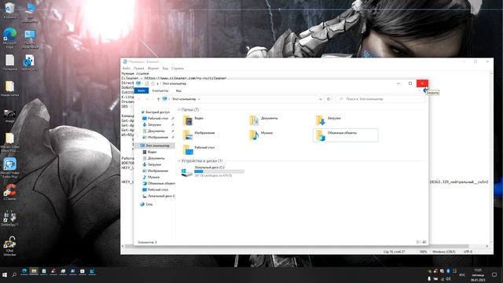Viewport: 503px width, 283px height.
Task: Open Файл menu in Notepad
Action: click(126, 68)
